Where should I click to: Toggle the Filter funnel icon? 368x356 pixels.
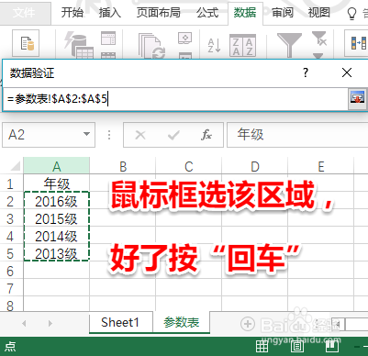(289, 45)
